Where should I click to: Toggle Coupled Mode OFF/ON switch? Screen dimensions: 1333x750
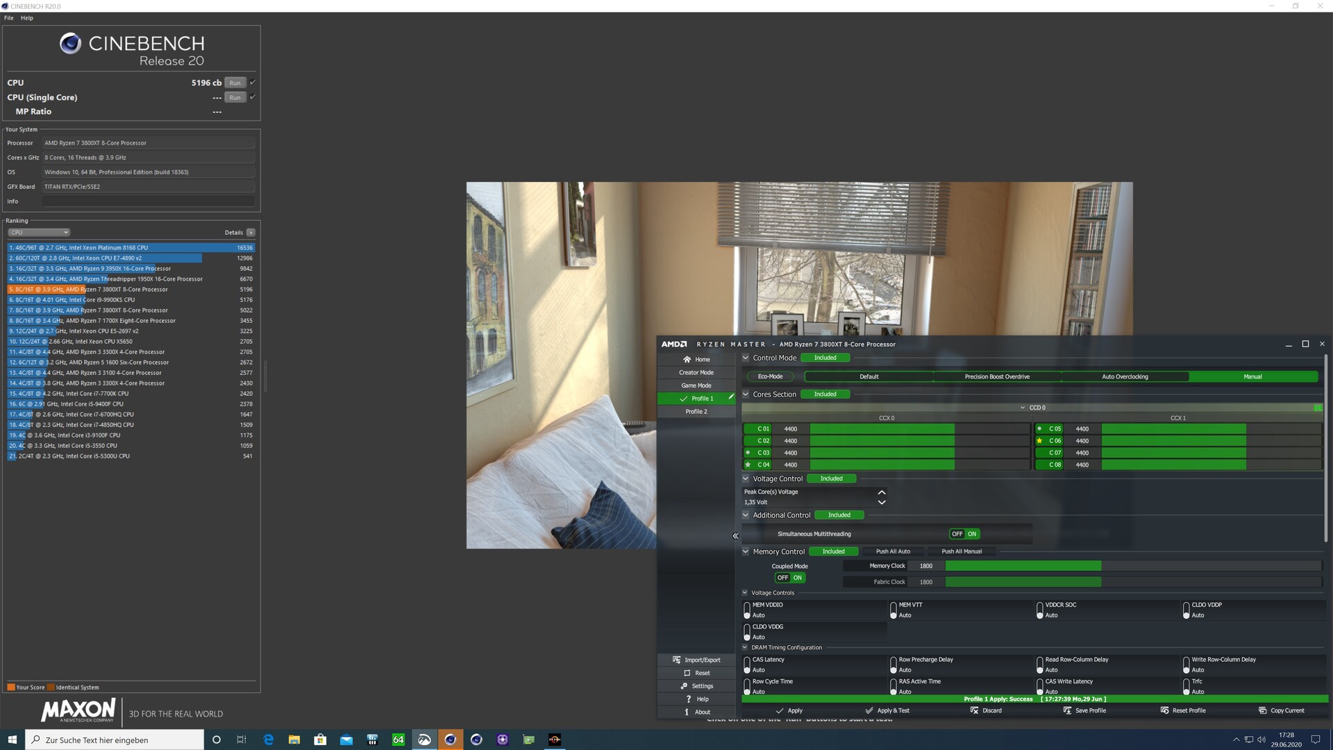pos(789,578)
